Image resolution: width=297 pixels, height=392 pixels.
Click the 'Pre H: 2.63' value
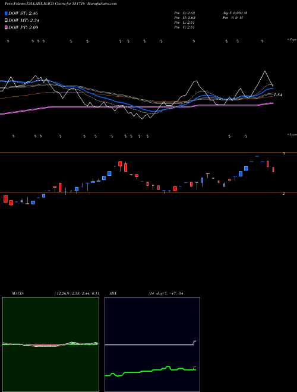pyautogui.click(x=185, y=18)
